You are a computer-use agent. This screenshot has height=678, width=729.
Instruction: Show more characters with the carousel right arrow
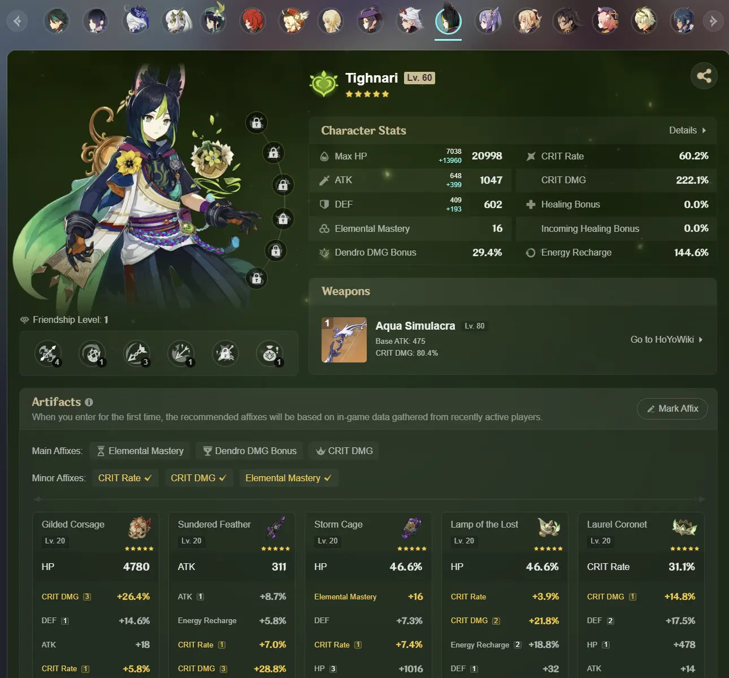tap(713, 21)
